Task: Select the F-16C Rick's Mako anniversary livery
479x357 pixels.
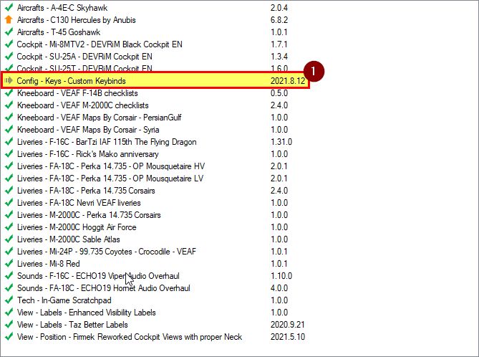Action: click(87, 154)
